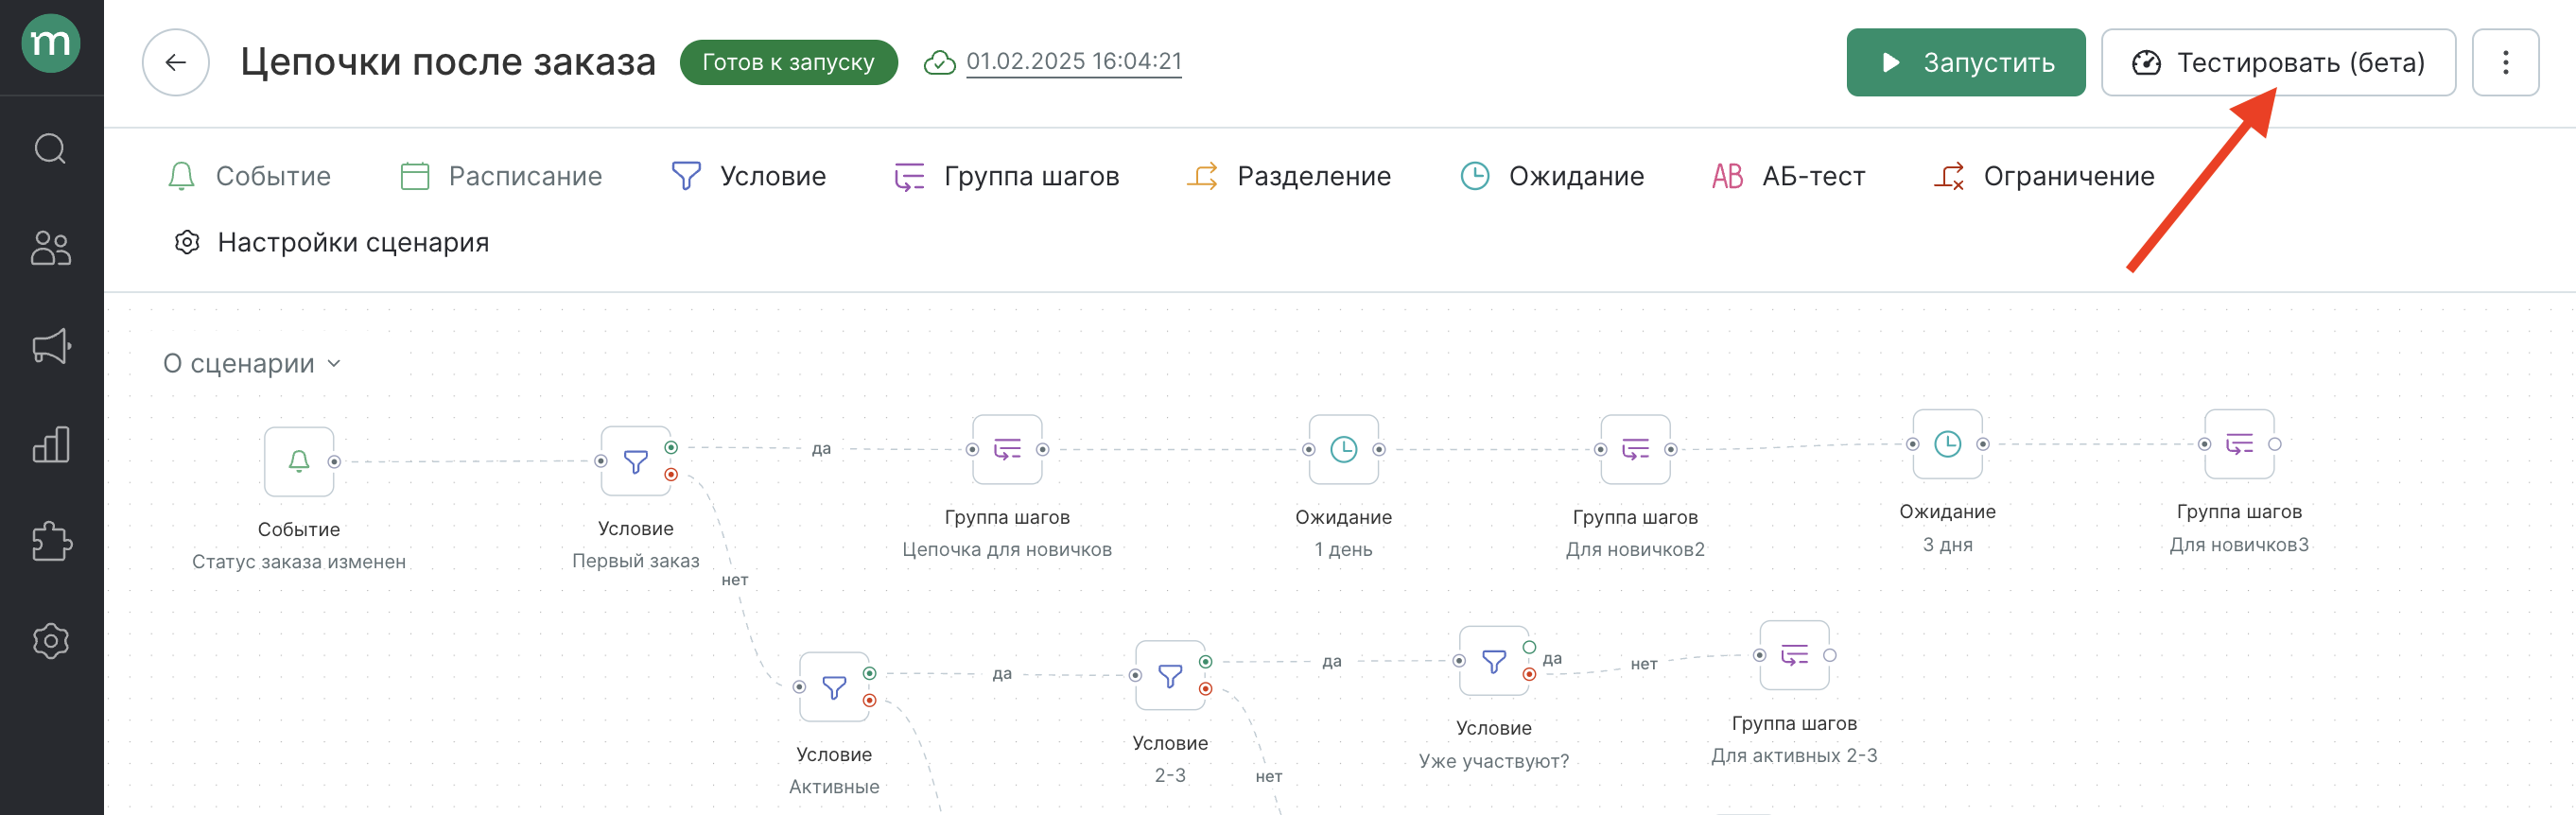2576x815 pixels.
Task: Open campaigns via the megaphone sidebar icon
Action: (51, 346)
